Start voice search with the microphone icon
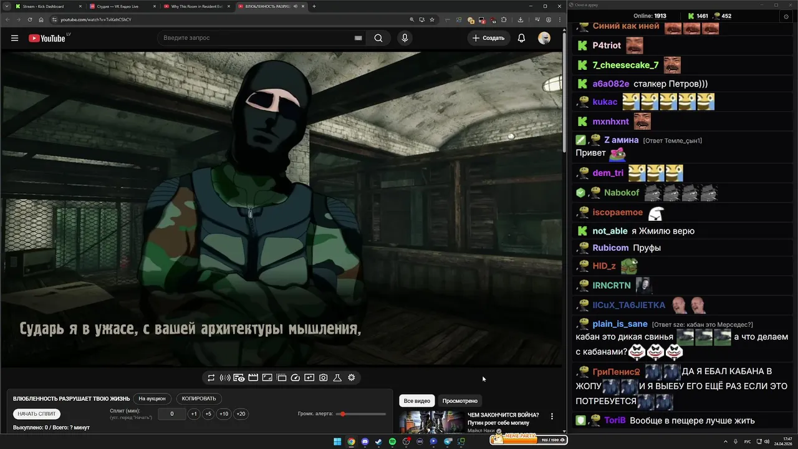Image resolution: width=798 pixels, height=449 pixels. coord(405,38)
